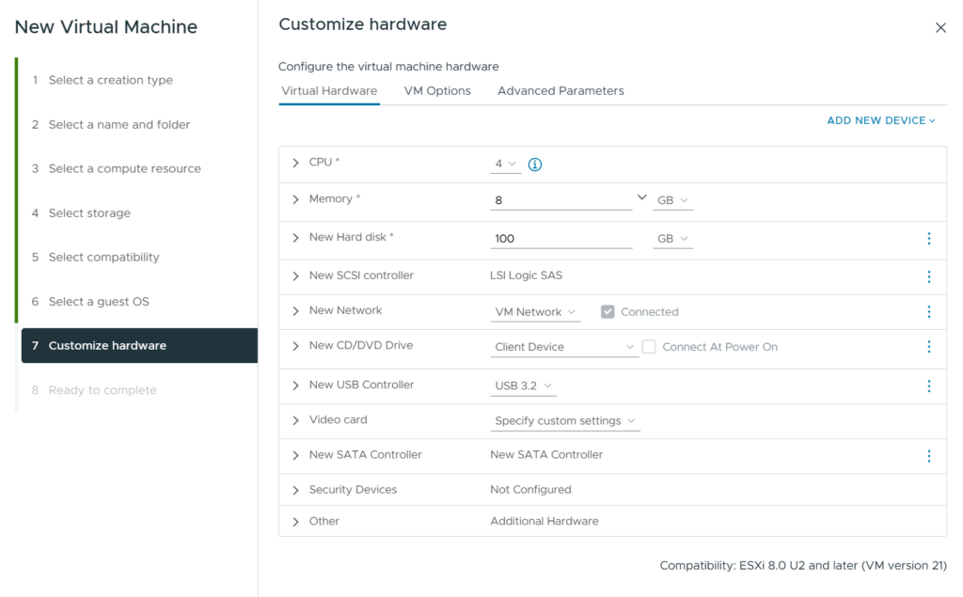Screen dimensions: 963x597
Task: Toggle the Connected checkbox for New Network
Action: tap(608, 312)
